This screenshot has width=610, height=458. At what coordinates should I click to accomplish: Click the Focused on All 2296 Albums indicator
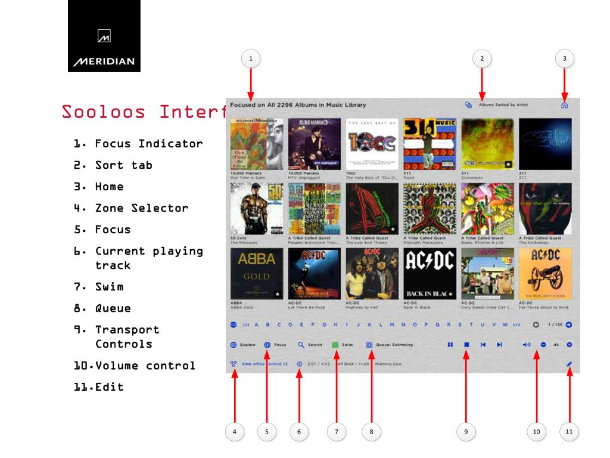[298, 105]
